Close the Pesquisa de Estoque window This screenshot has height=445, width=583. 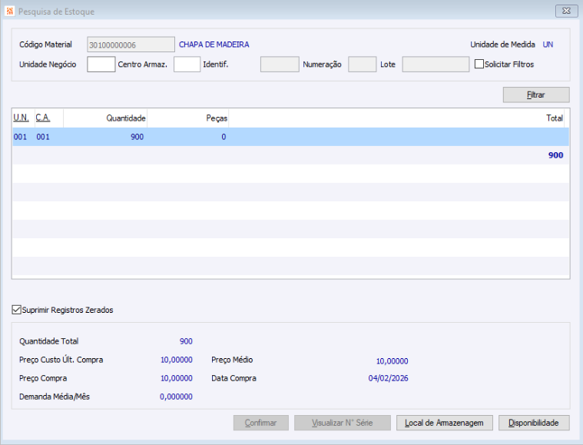click(566, 12)
